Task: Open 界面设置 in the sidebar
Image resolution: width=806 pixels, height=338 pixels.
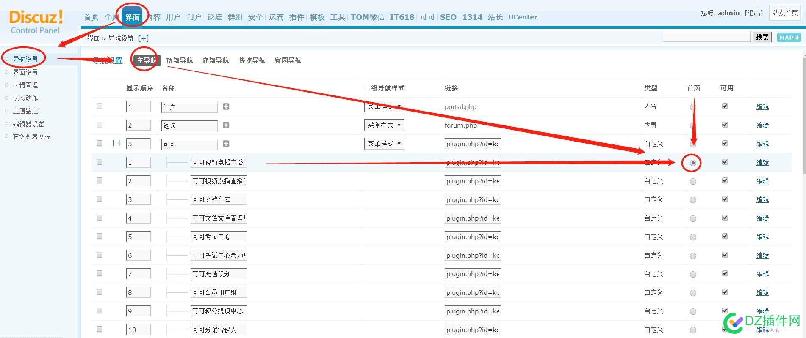Action: tap(25, 72)
